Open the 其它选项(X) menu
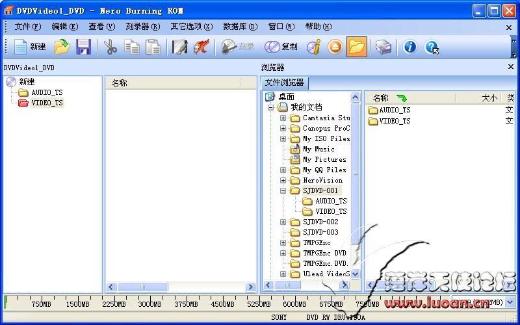 coord(191,27)
